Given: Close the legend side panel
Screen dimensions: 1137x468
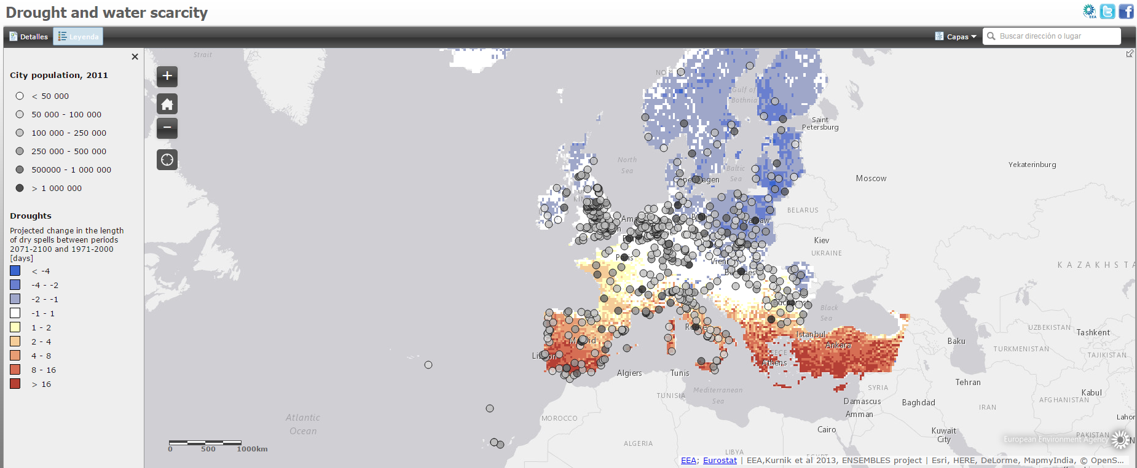Looking at the screenshot, I should pos(135,57).
